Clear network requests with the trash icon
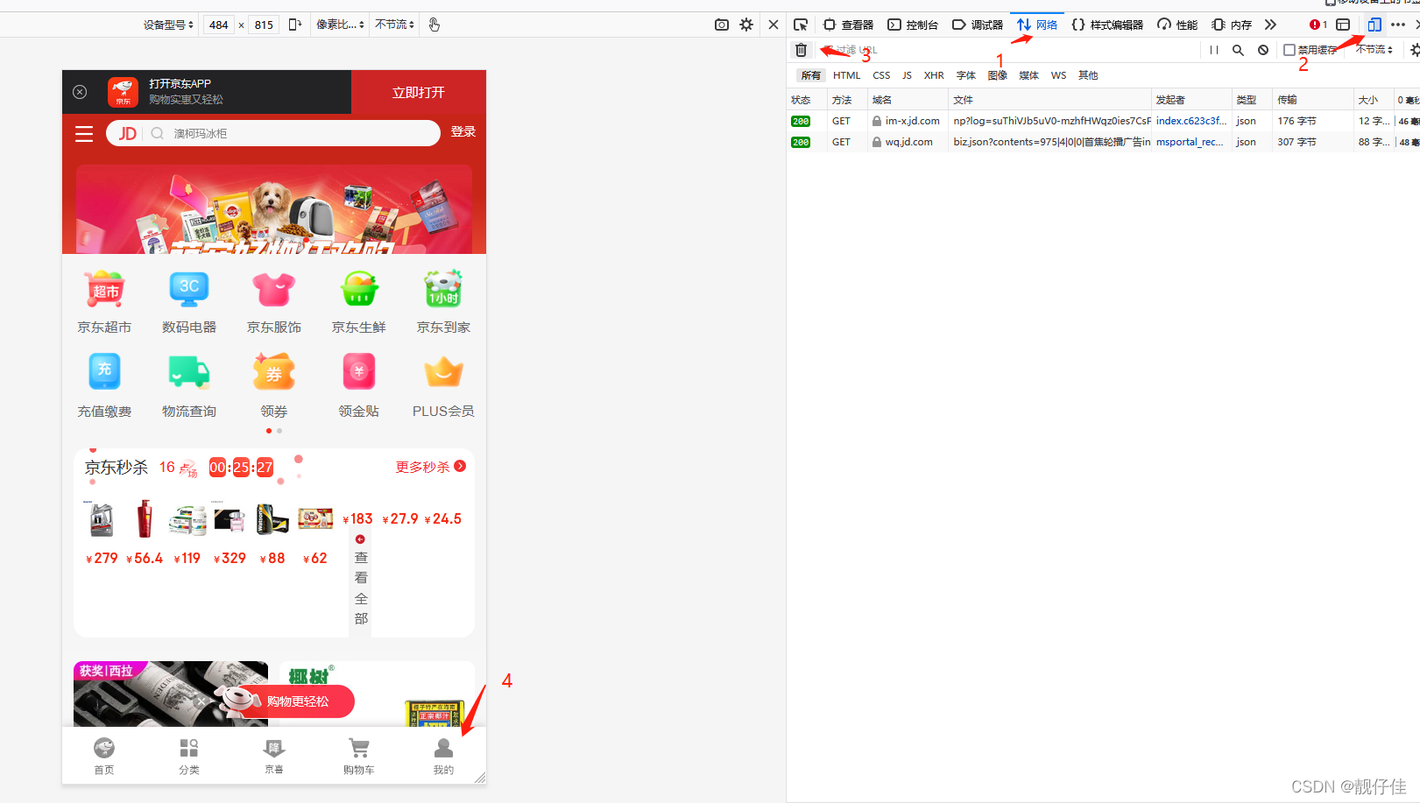Image resolution: width=1420 pixels, height=803 pixels. pos(801,50)
